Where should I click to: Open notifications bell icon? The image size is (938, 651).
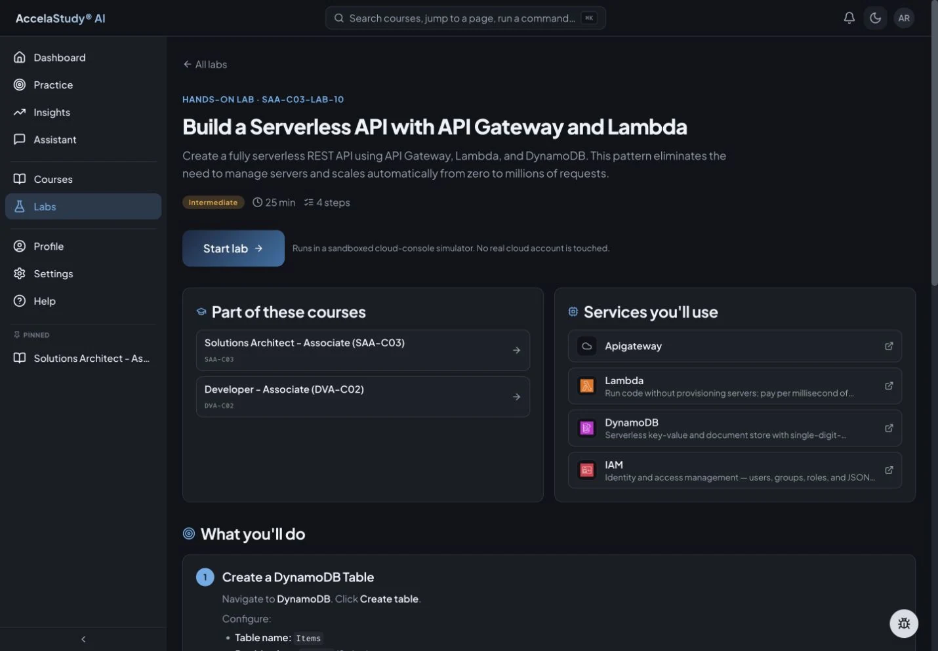[849, 18]
